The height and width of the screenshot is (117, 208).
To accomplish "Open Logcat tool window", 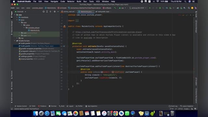I will 70,106.
